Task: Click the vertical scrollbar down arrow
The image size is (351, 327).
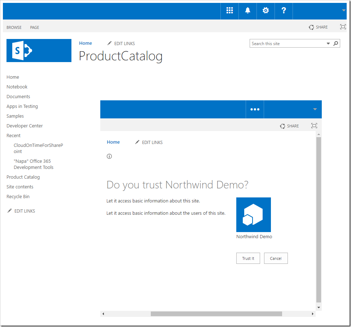Action: tap(319, 308)
